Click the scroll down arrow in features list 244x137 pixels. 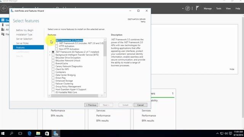tap(105, 93)
